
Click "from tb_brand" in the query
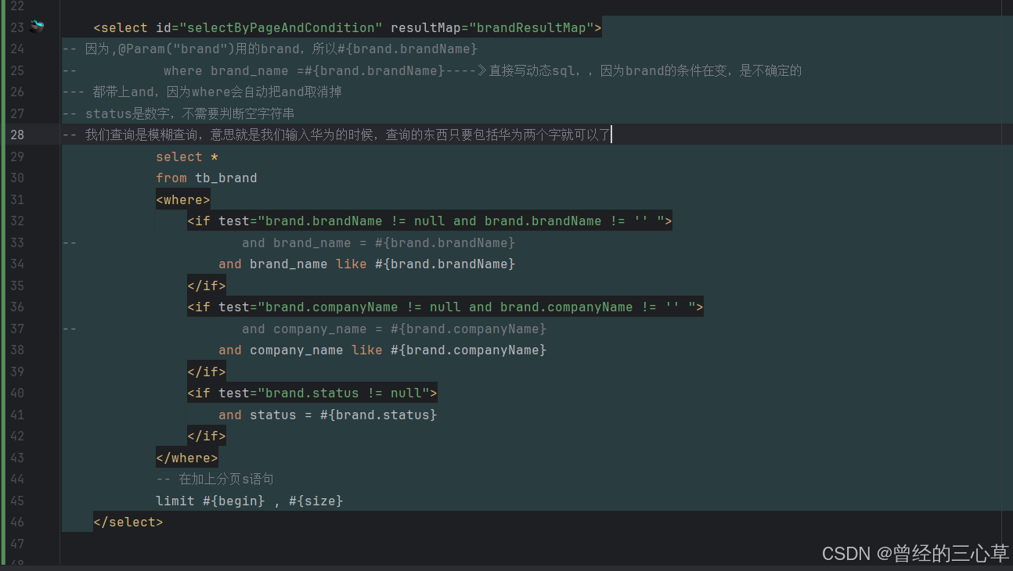pyautogui.click(x=207, y=178)
